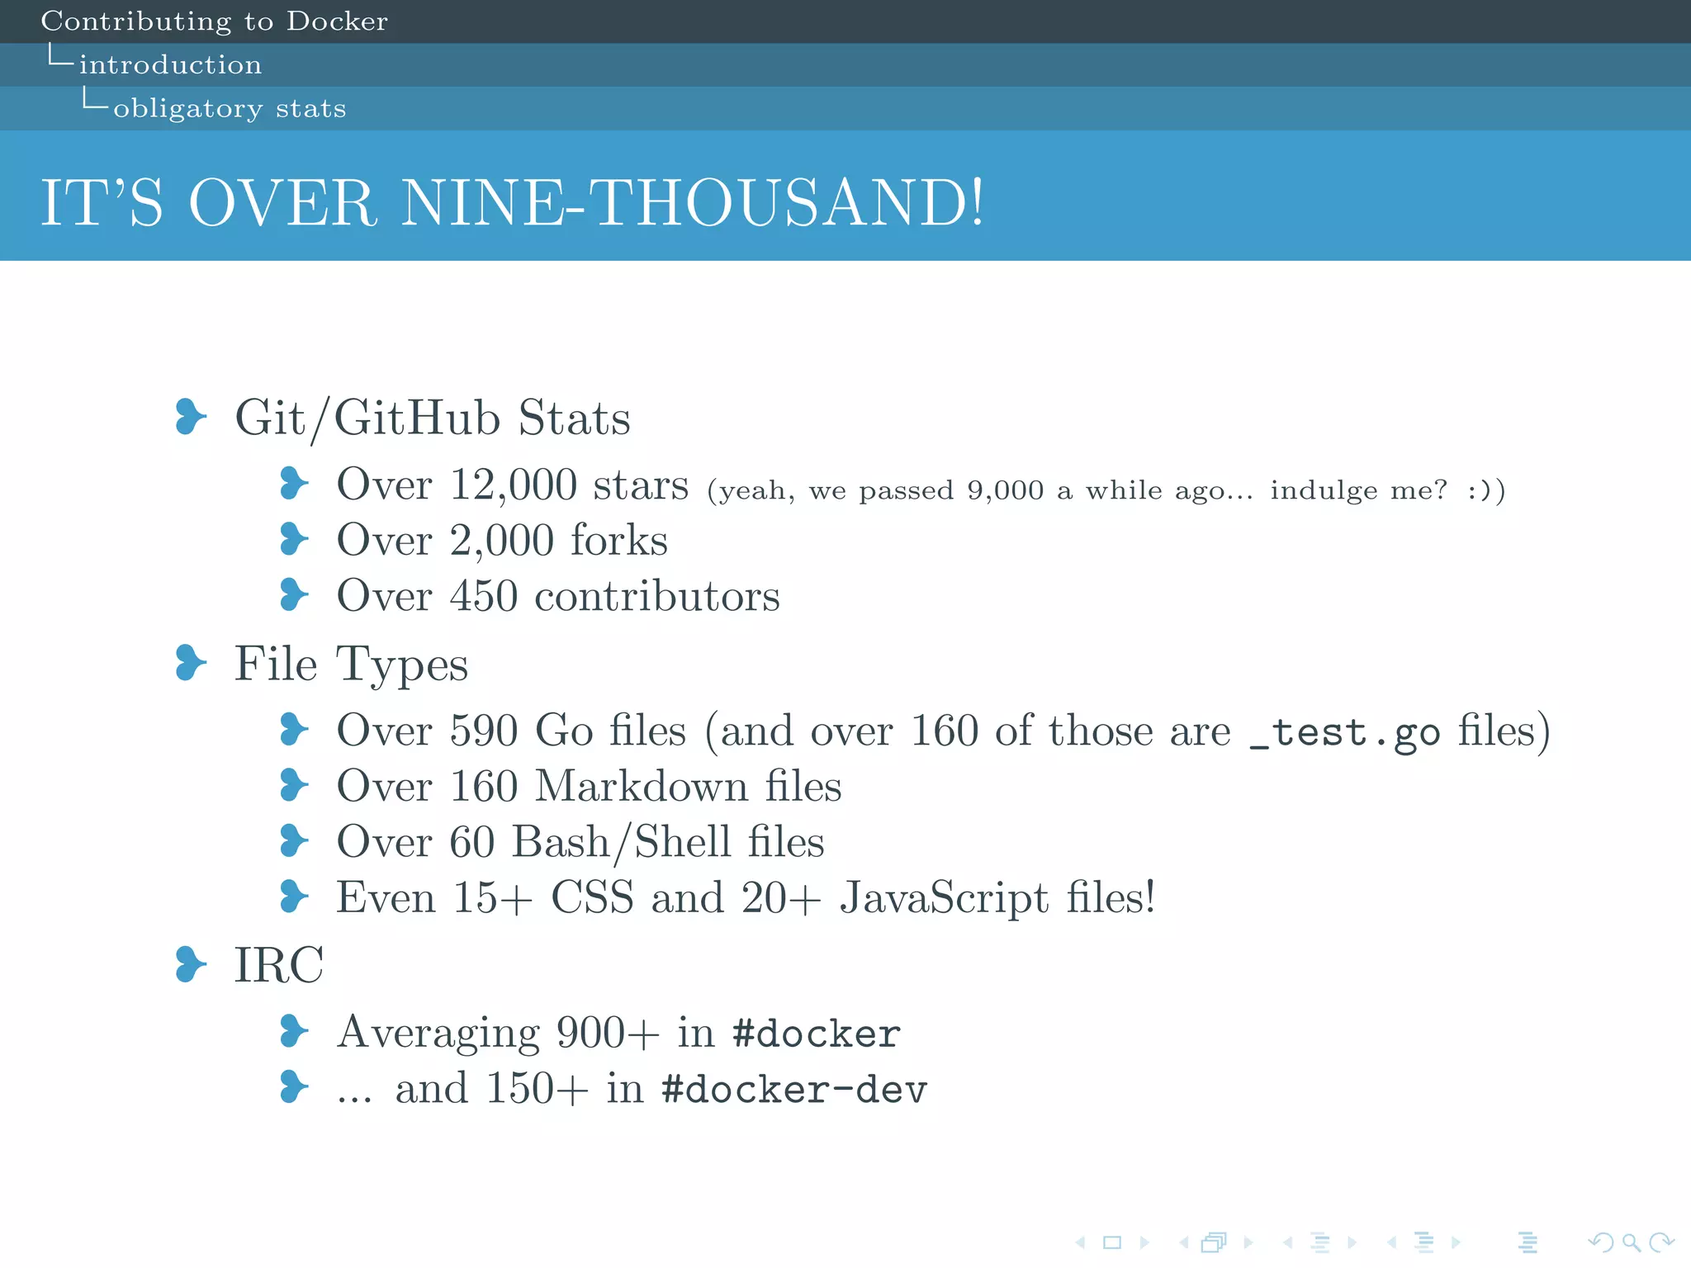Click the section navigation icon
Screen dimensions: 1691x1268
pos(1424,1242)
